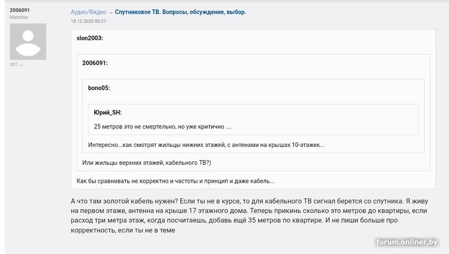Open the 2006091 profile name above Member
This screenshot has height=254, width=449.
[x=21, y=11]
